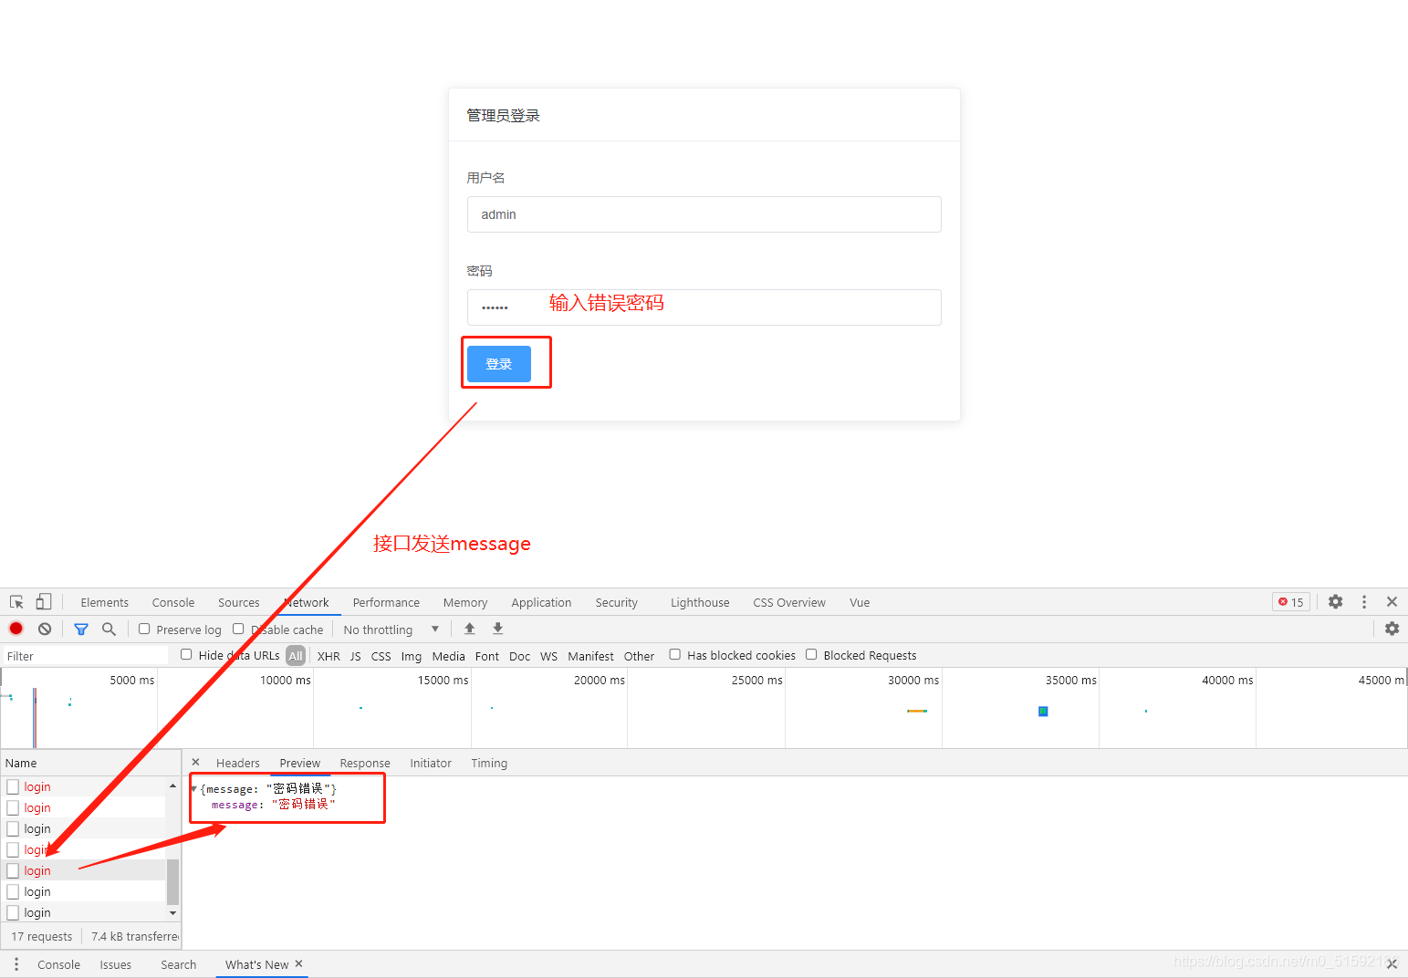The height and width of the screenshot is (978, 1408).
Task: Open the No throttling dropdown
Action: tap(391, 629)
